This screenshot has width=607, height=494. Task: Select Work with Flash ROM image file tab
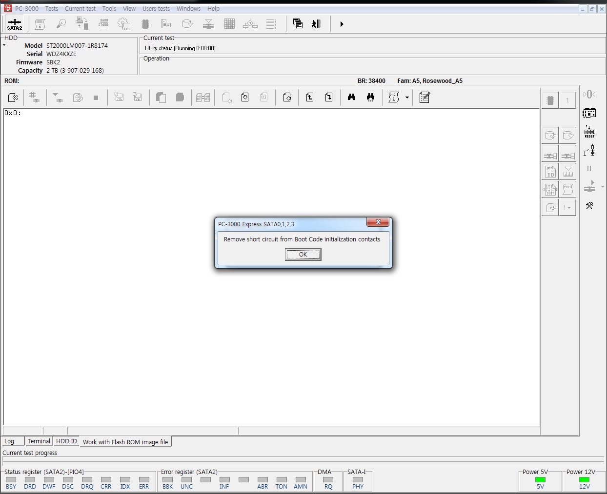click(x=125, y=442)
